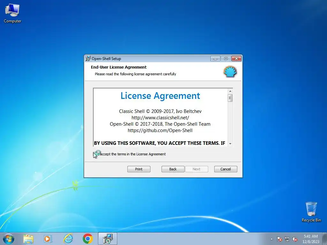
Task: Cancel the Open-Shell Setup
Action: pos(226,169)
